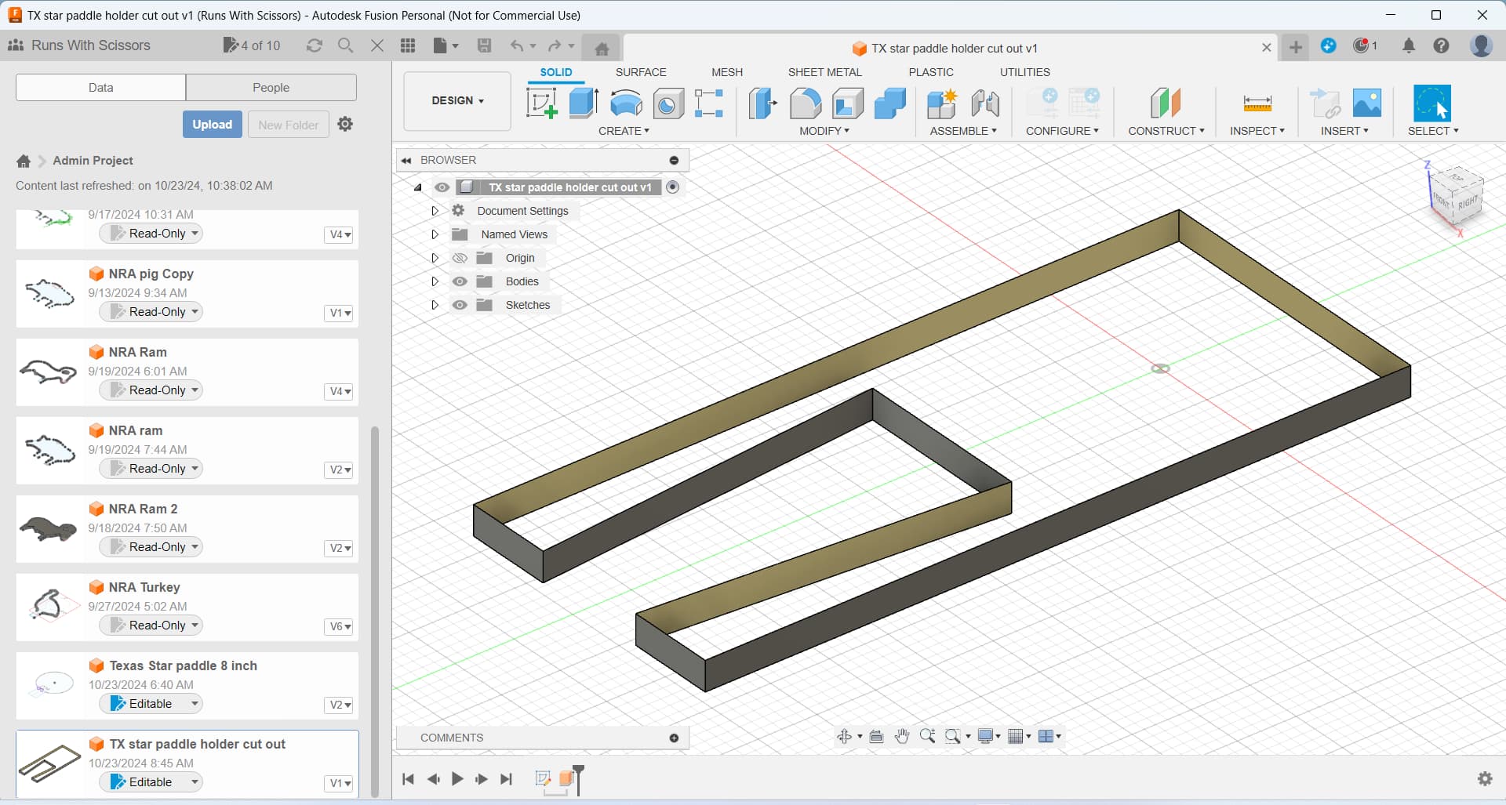
Task: Choose the Fillet tool icon
Action: pyautogui.click(x=805, y=103)
